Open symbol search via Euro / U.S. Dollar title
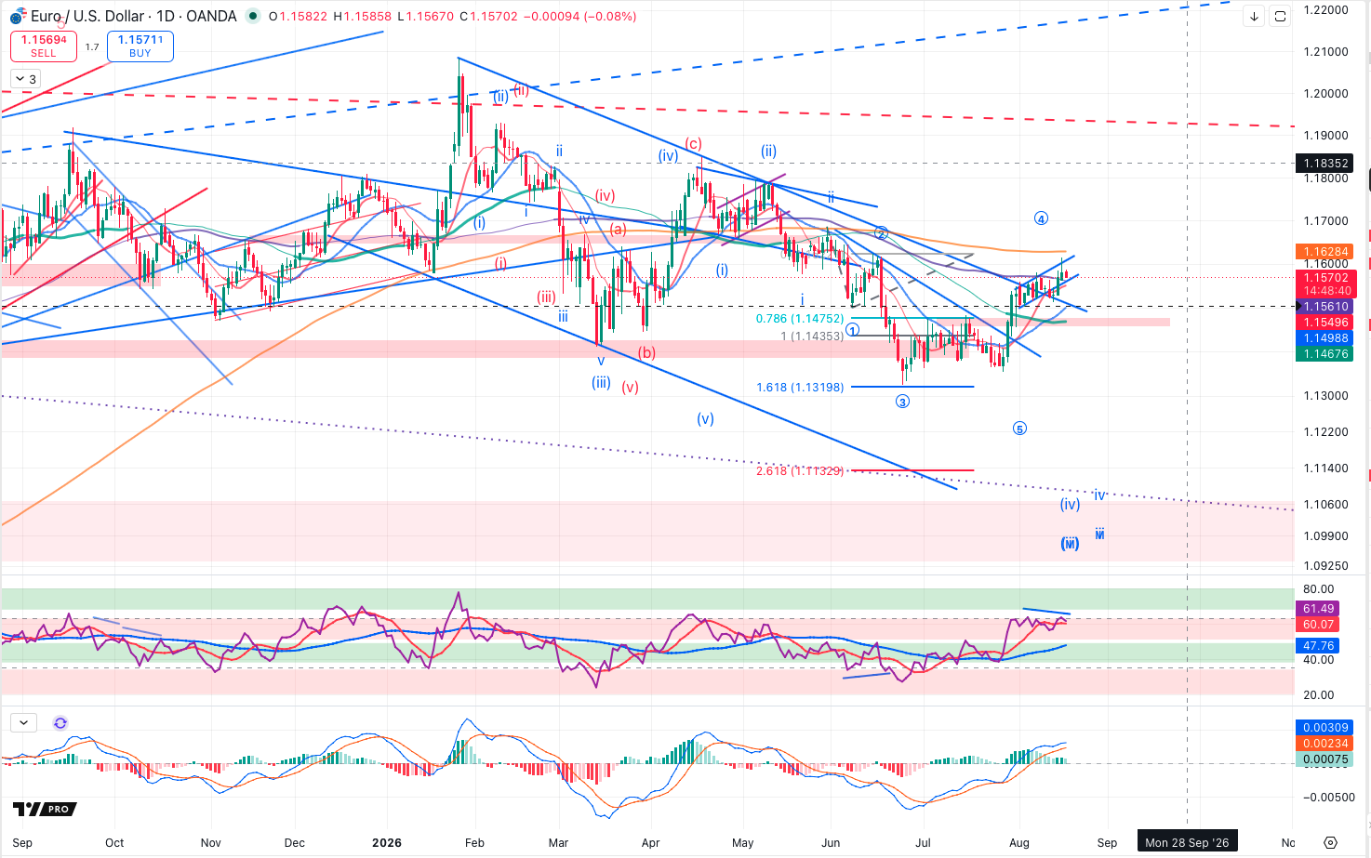This screenshot has height=858, width=1371. [88, 17]
